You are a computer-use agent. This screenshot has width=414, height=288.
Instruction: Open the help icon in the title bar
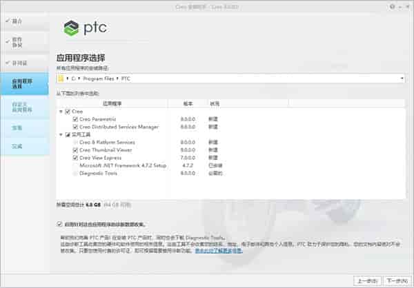pos(392,7)
